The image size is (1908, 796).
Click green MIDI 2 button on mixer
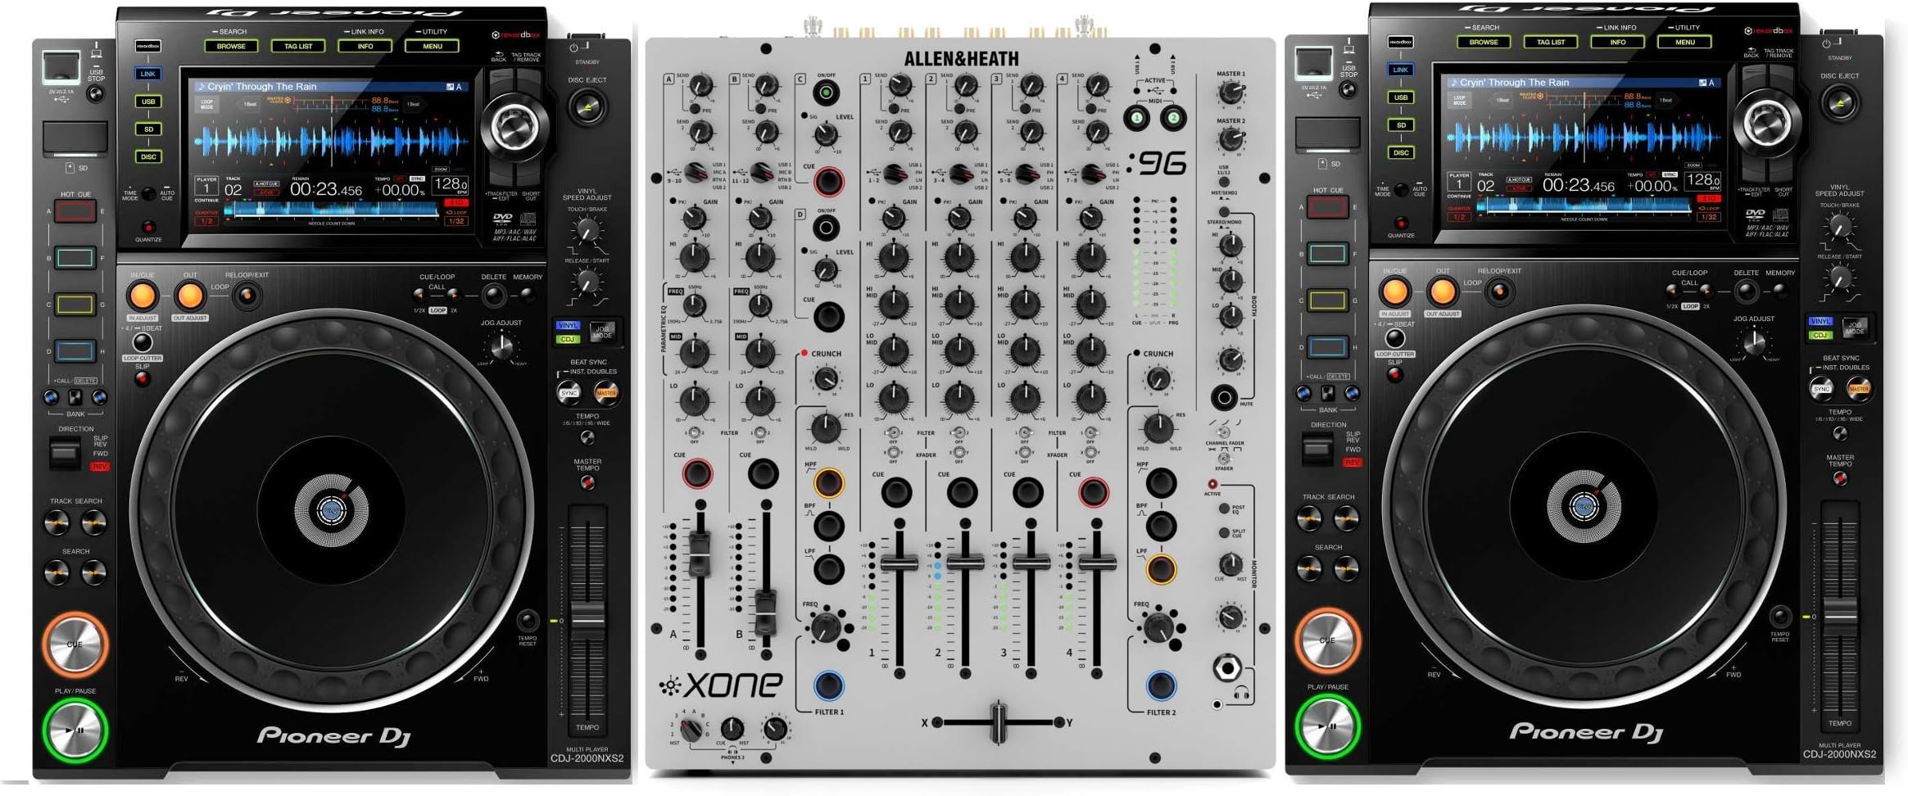(x=1173, y=118)
